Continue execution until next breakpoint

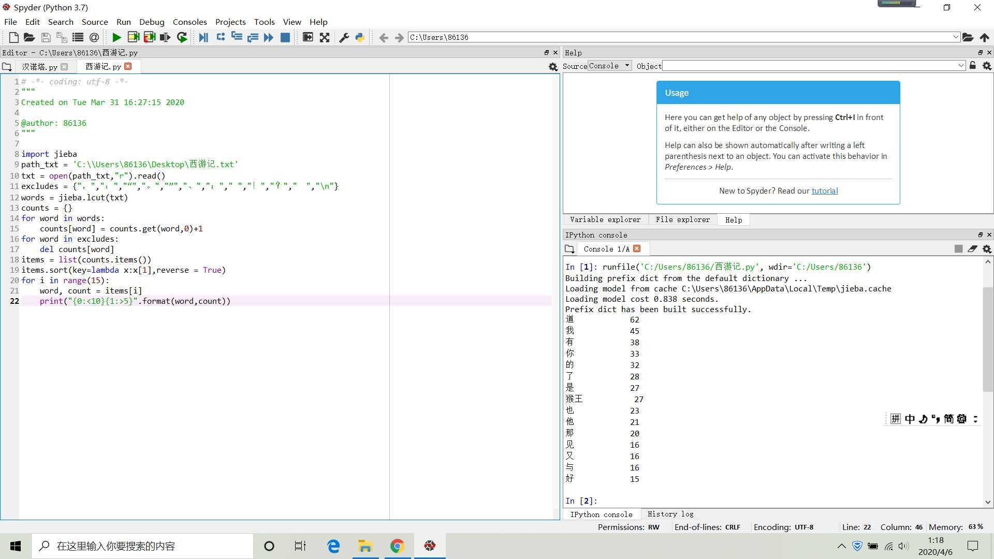click(268, 37)
